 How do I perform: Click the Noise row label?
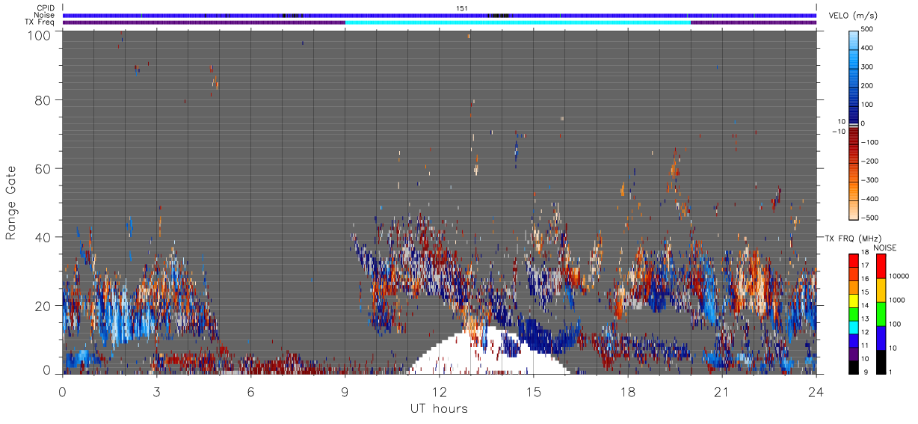[x=43, y=15]
